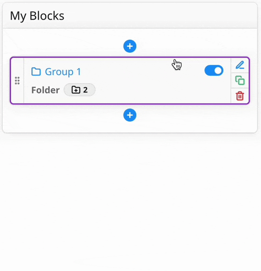Click the plus button below Group 1
Image resolution: width=261 pixels, height=271 pixels.
point(130,115)
